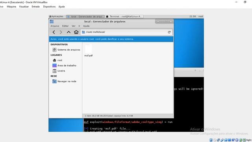Open the VirtualBox Dispositivos menu
Image resolution: width=252 pixels, height=142 pixels.
[49, 7]
